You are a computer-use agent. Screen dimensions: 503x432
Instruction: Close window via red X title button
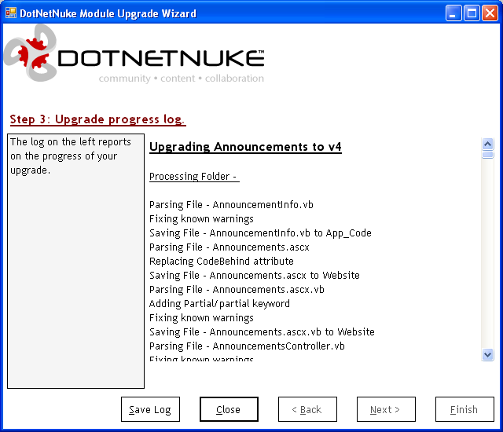click(x=490, y=13)
